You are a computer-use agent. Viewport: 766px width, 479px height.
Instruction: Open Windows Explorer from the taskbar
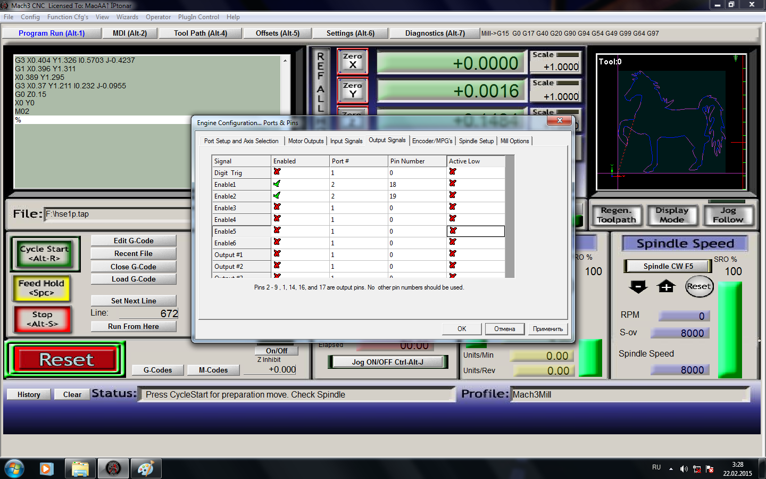click(80, 468)
